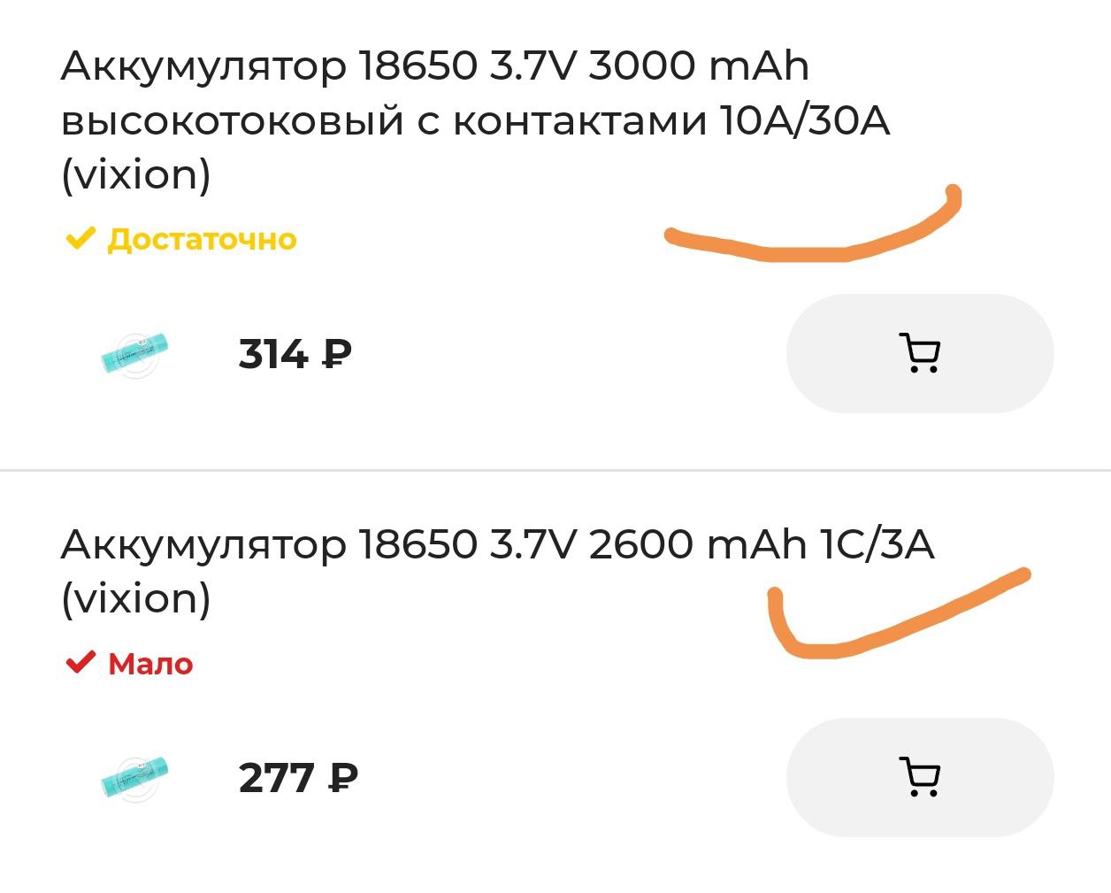Click the "1C/3A" text in second title

click(x=877, y=544)
